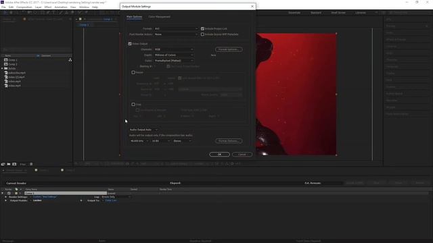The width and height of the screenshot is (433, 243).
Task: Click the Comp 1 composition icon in Project list
Action: pos(6,60)
